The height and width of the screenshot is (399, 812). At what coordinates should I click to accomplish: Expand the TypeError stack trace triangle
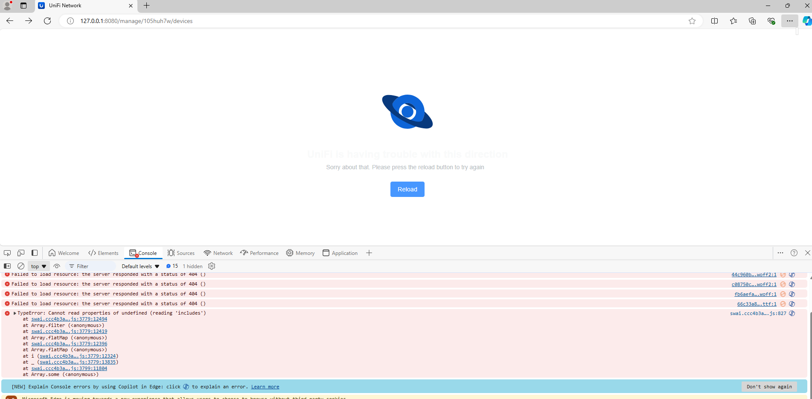coord(15,313)
